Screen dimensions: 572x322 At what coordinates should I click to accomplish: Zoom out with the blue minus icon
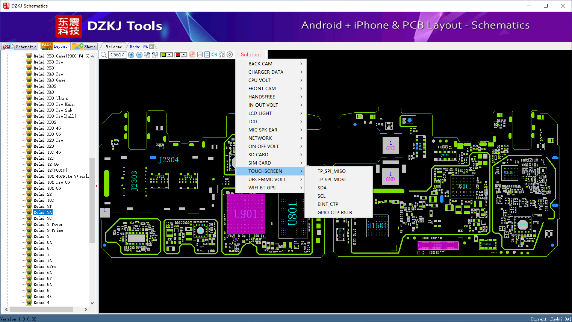[139, 55]
